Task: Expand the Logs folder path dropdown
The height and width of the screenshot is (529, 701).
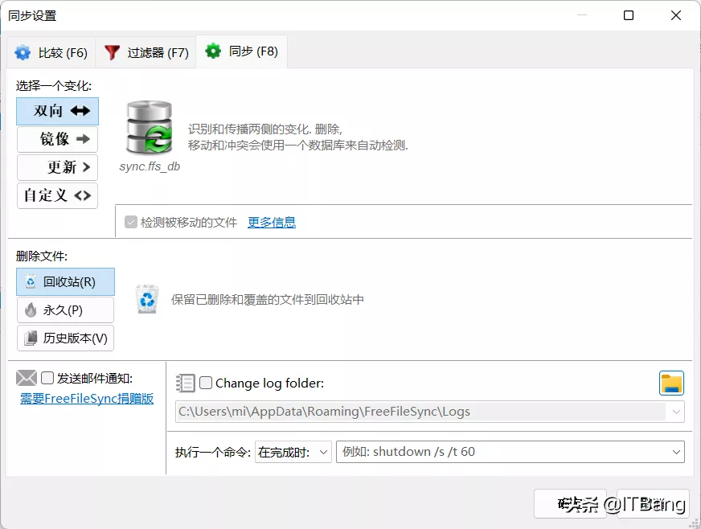Action: (675, 412)
